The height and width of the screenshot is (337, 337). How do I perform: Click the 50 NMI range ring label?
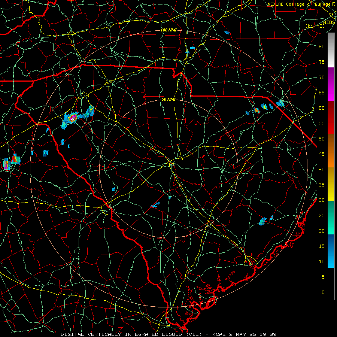[168, 99]
